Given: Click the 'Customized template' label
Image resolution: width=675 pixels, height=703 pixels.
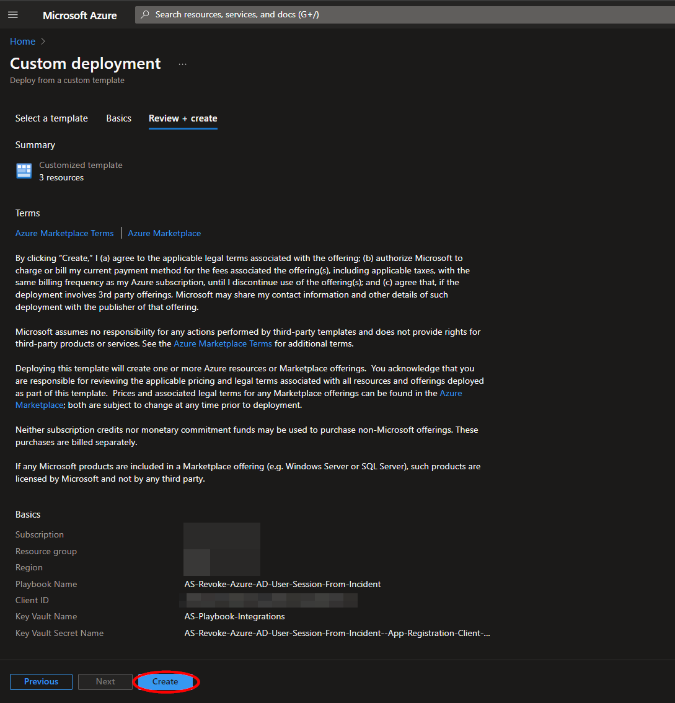Looking at the screenshot, I should pos(81,165).
